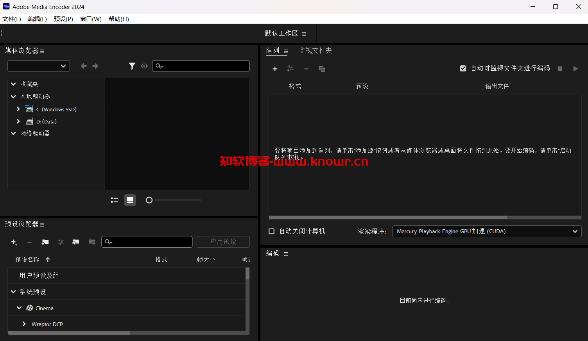Click the Wraptor DCP row label

click(x=47, y=324)
